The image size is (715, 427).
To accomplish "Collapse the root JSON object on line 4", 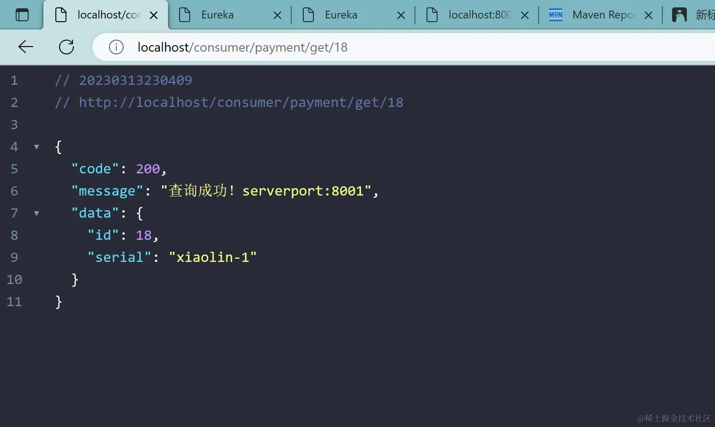I will tap(36, 147).
